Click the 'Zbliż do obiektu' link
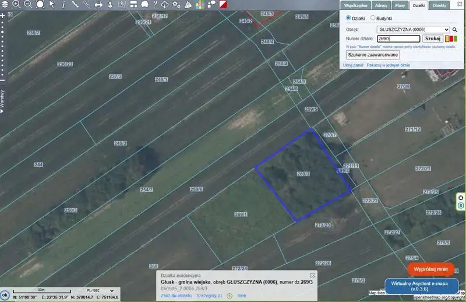Image resolution: width=466 pixels, height=302 pixels. (176, 296)
